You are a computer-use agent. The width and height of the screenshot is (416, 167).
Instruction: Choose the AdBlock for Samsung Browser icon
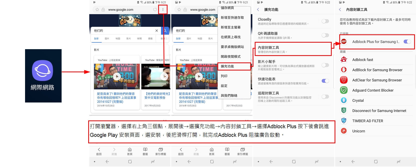click(x=344, y=70)
